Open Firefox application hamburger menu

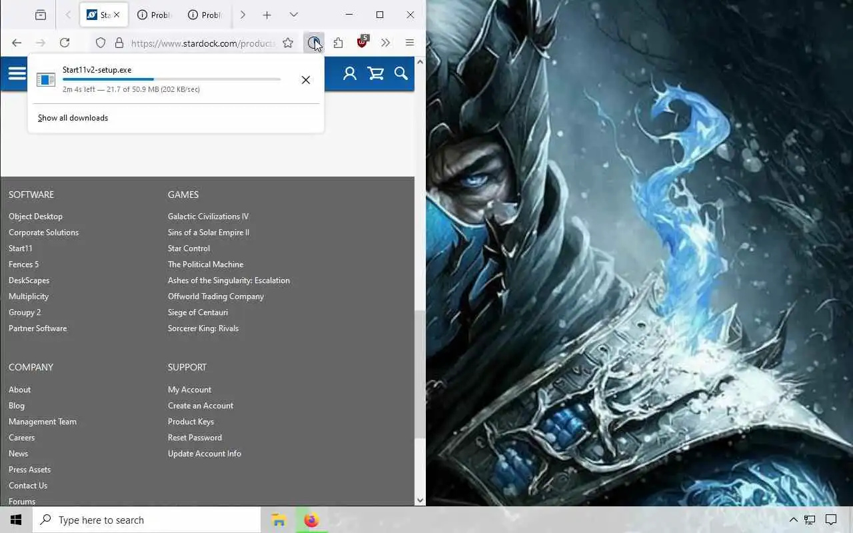coord(410,43)
